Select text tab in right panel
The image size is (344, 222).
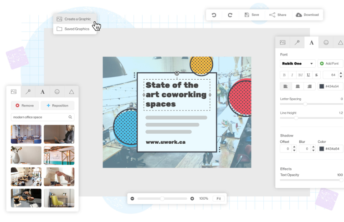click(x=311, y=42)
